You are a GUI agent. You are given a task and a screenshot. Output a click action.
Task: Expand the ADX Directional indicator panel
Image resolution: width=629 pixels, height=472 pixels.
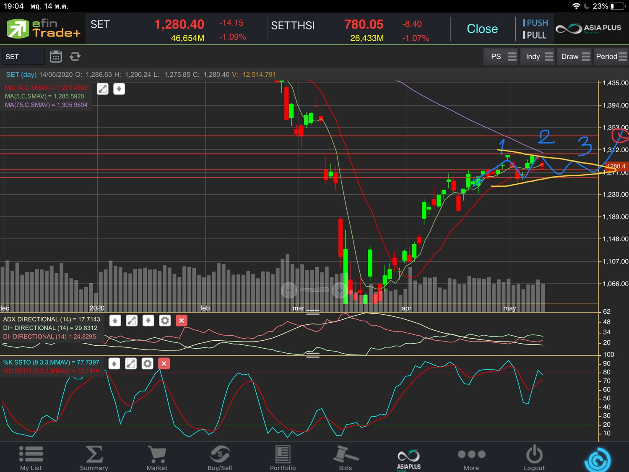coord(132,321)
